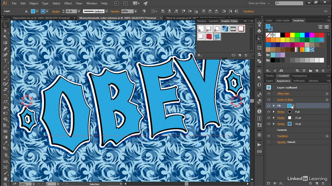Select the Direct Selection tool

(5, 31)
